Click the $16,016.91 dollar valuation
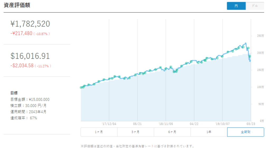Viewport: 270px width, 156px height. (x=30, y=56)
